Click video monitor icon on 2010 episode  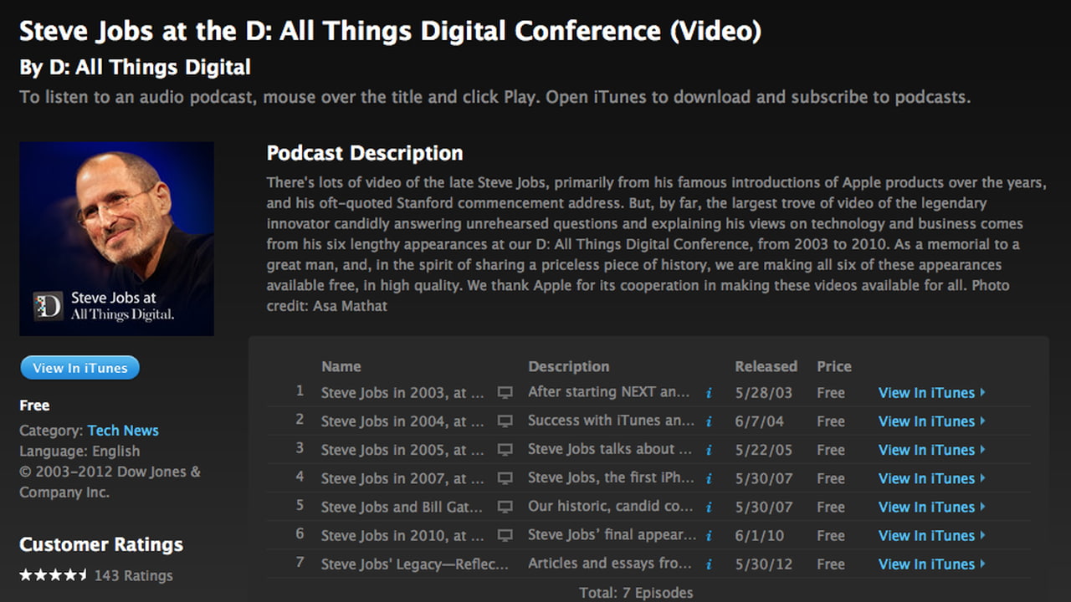(x=505, y=535)
